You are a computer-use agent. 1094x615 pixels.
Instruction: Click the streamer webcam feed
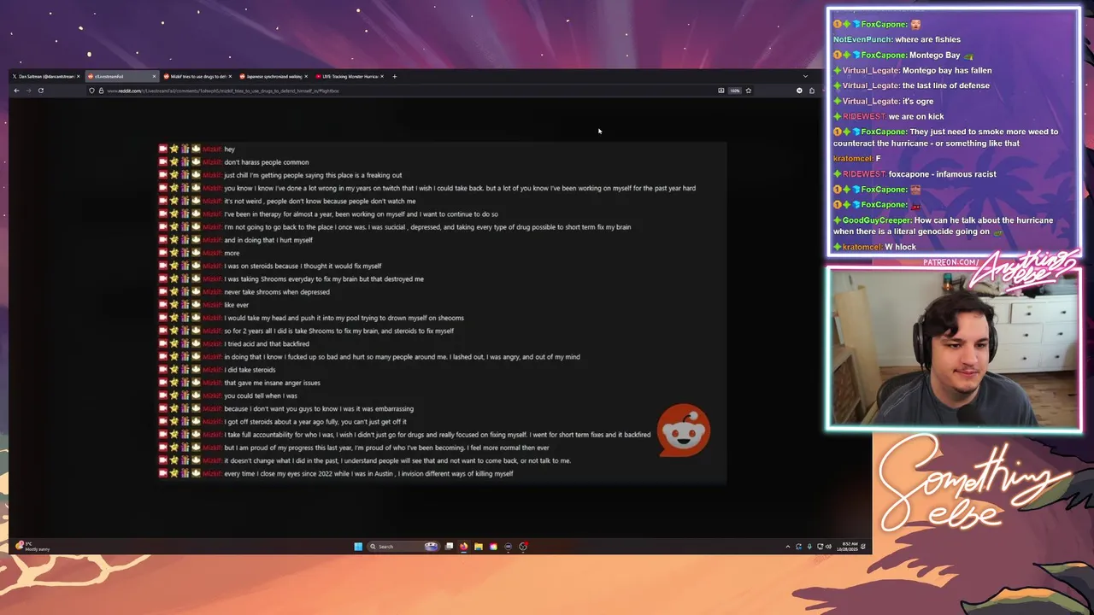point(953,348)
